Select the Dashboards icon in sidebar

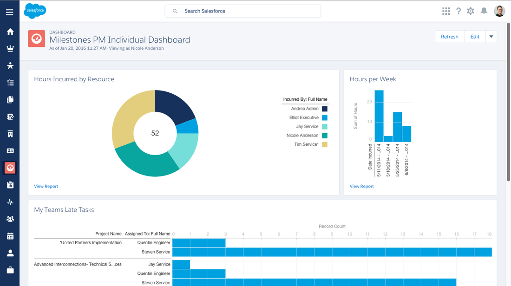10,168
